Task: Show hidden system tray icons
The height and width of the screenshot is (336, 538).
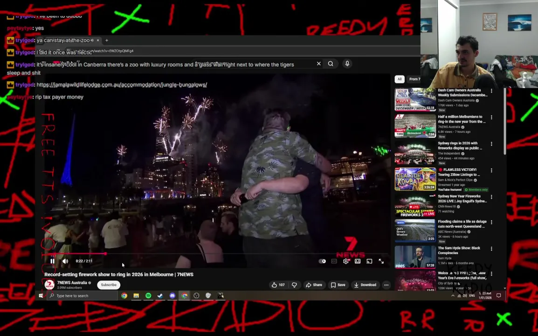Action: (x=453, y=295)
